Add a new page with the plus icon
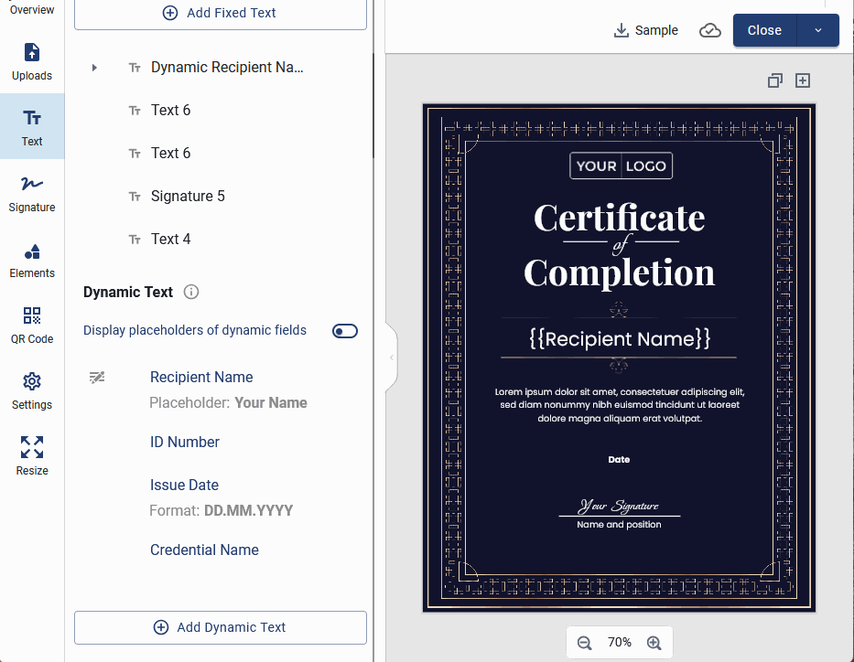This screenshot has height=662, width=854. click(803, 80)
